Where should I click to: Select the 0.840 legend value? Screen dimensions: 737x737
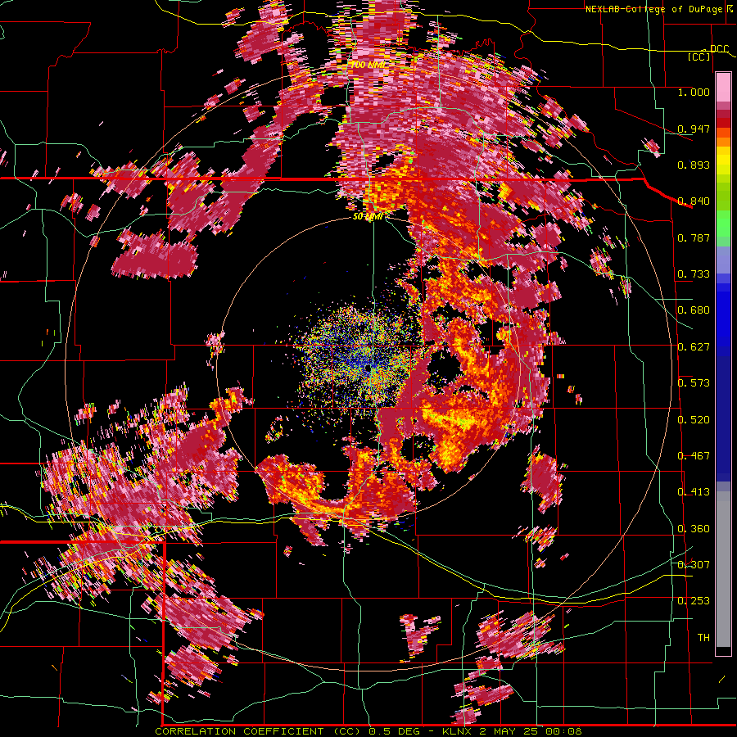694,201
